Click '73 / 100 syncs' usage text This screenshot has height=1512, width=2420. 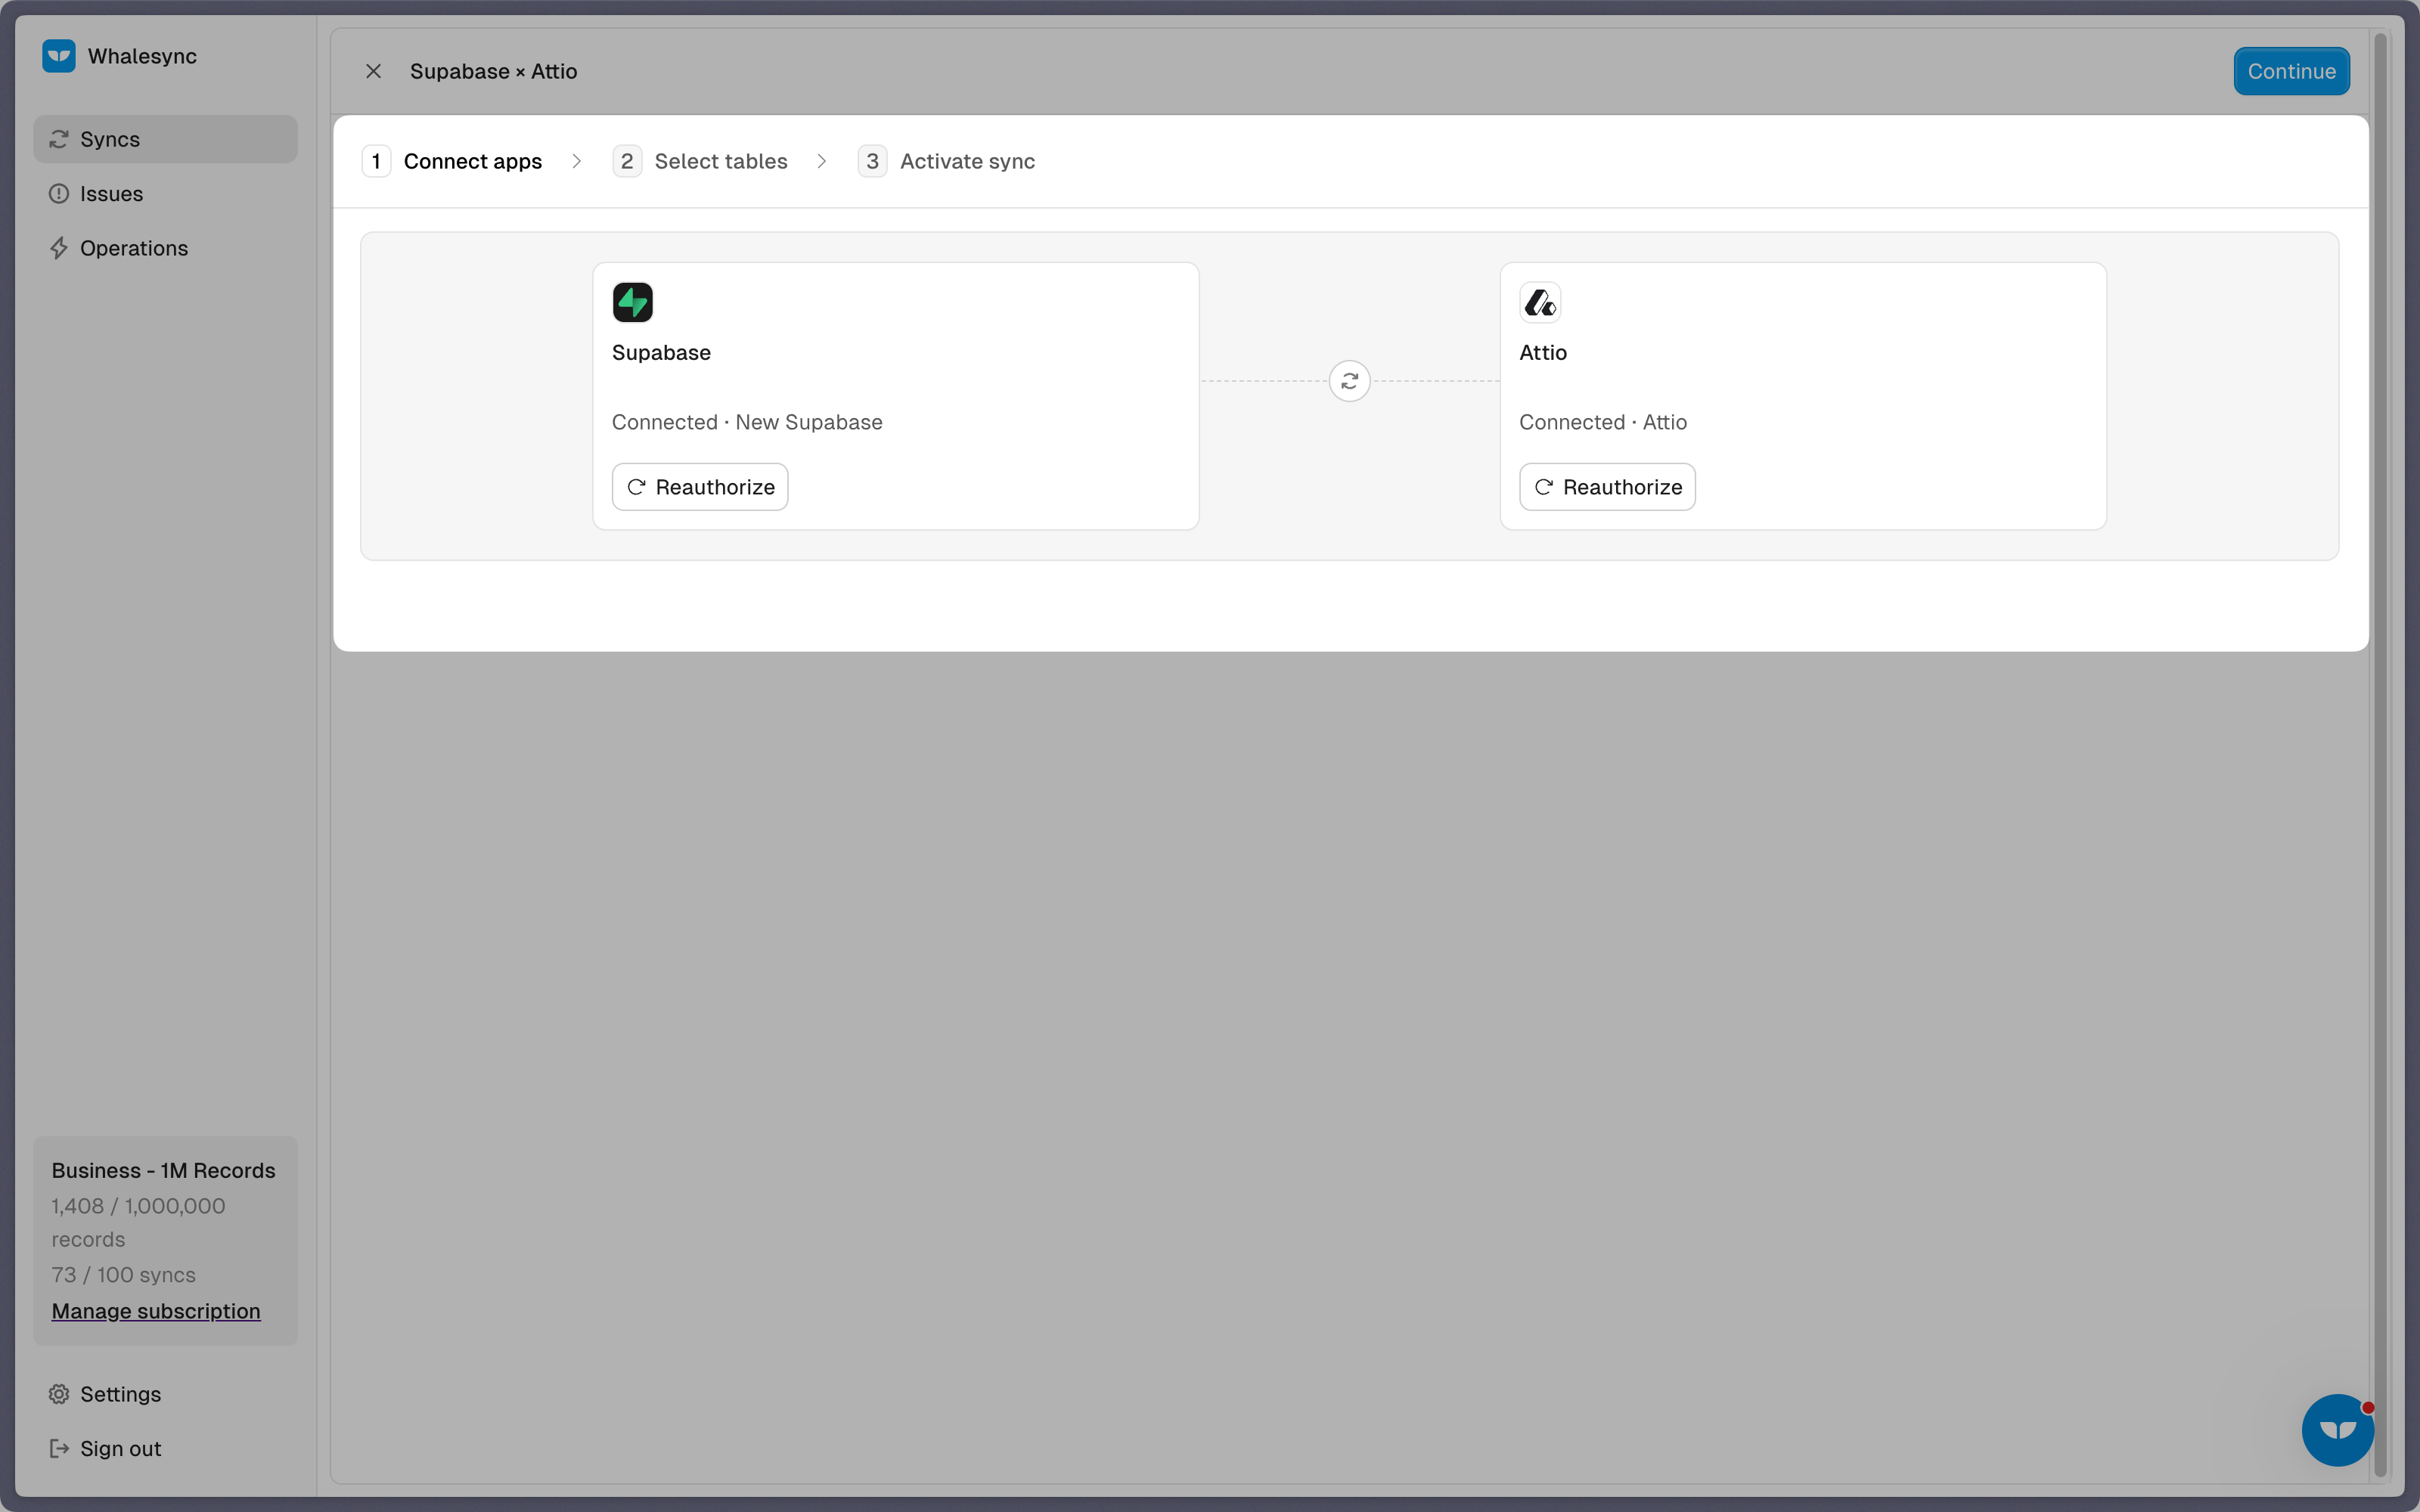(124, 1275)
